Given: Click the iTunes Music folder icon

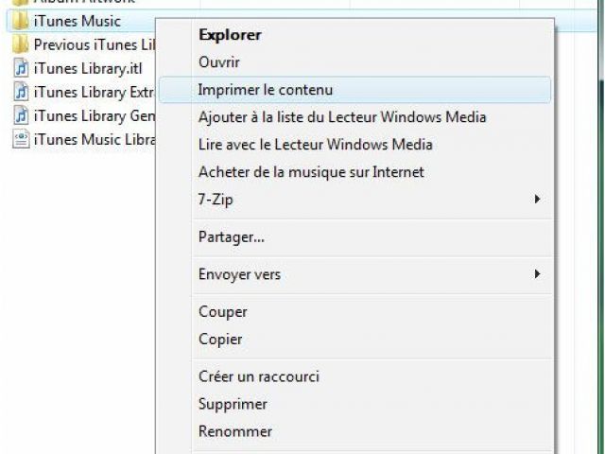Looking at the screenshot, I should [x=20, y=21].
